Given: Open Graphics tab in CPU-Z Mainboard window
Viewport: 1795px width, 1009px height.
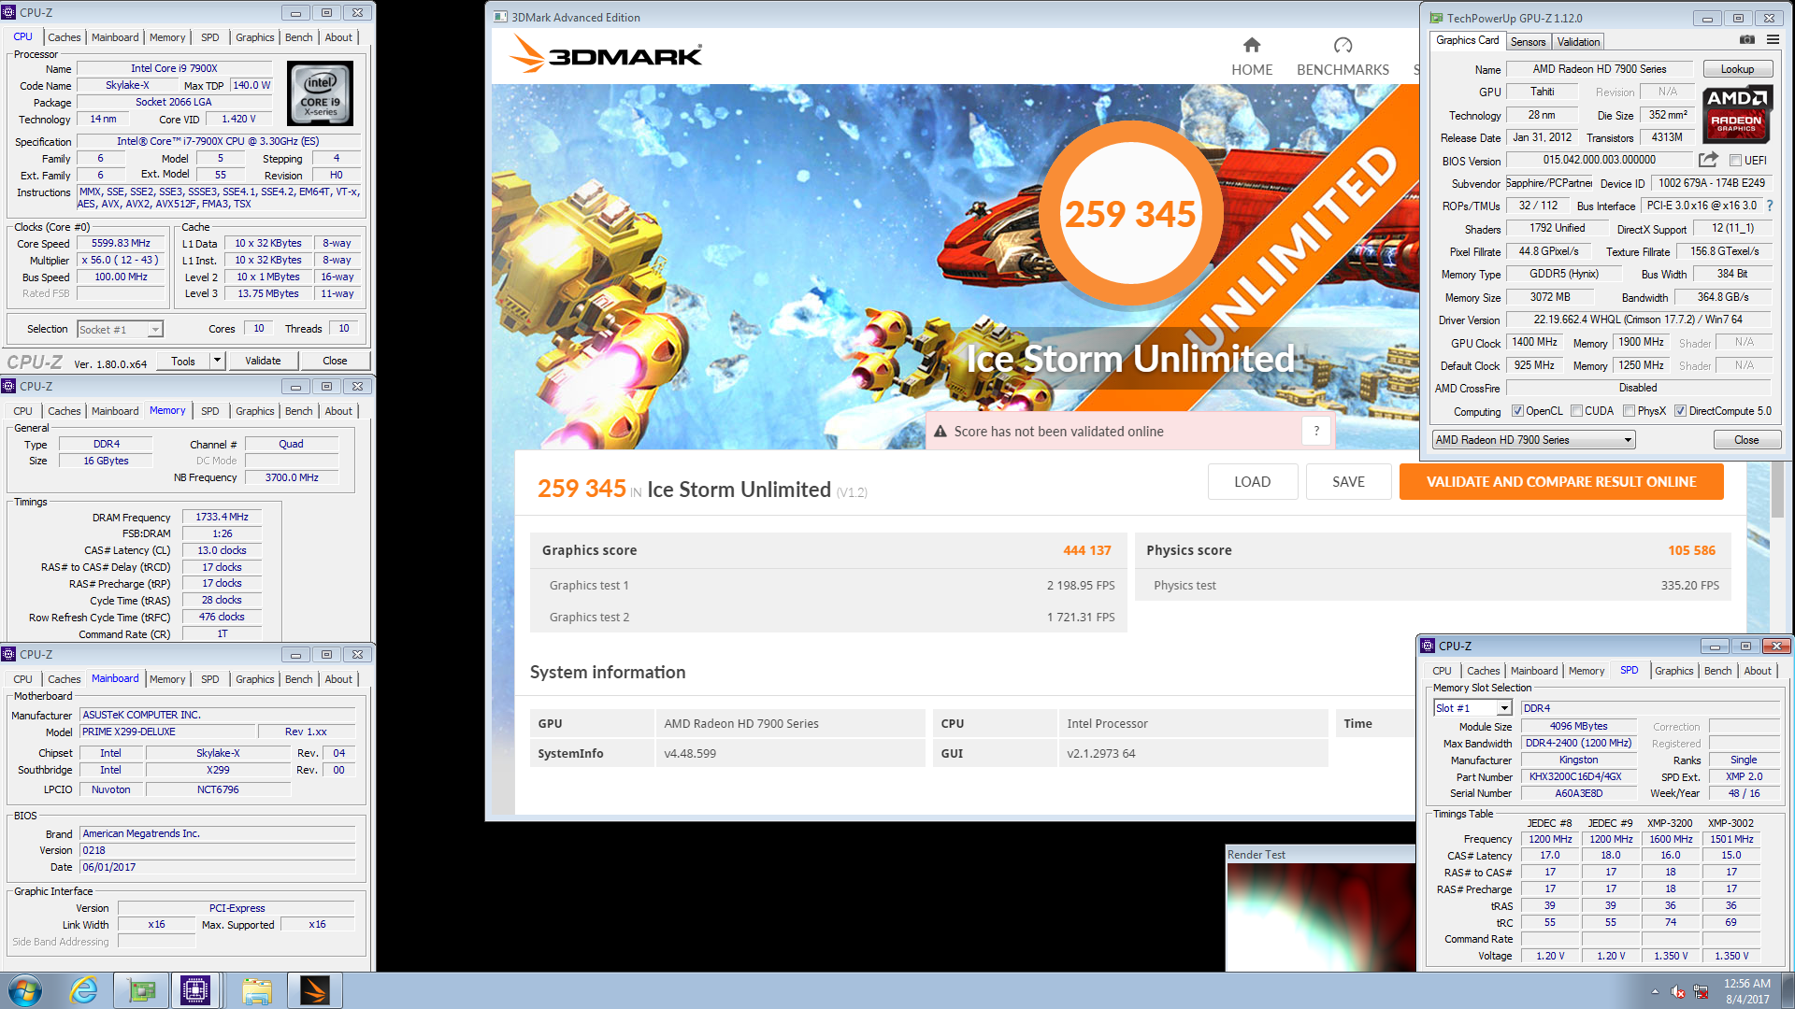Looking at the screenshot, I should 254,679.
